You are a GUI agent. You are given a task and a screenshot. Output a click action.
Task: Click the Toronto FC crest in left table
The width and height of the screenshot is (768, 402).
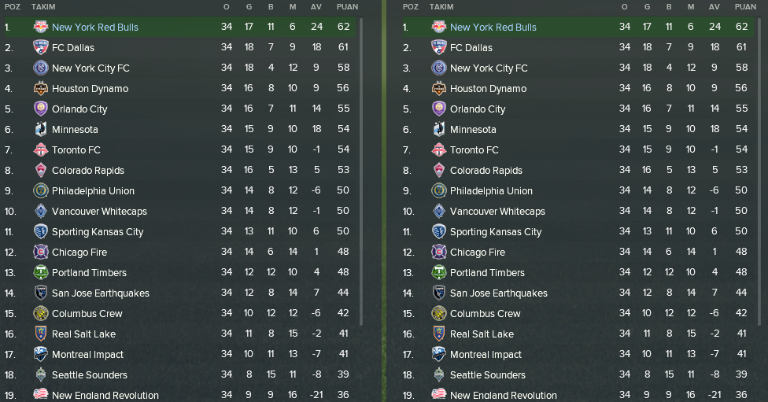coord(41,149)
